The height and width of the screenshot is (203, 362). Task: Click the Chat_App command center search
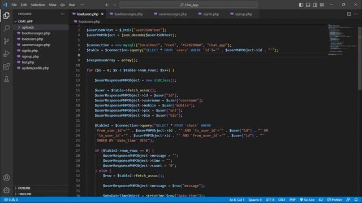(x=188, y=5)
